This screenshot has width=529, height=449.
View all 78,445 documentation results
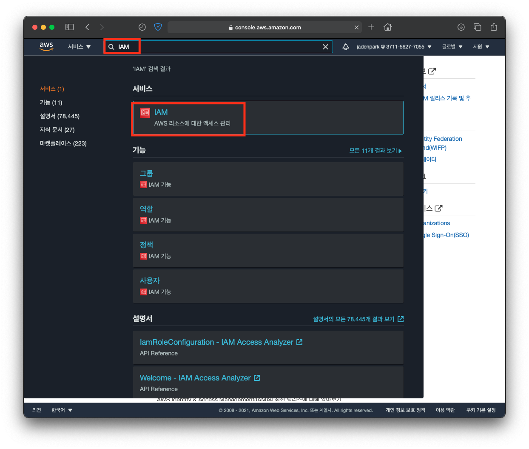[x=358, y=319]
